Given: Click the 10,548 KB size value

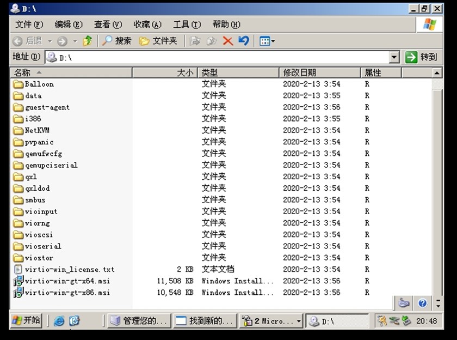Looking at the screenshot, I should click(x=175, y=293).
